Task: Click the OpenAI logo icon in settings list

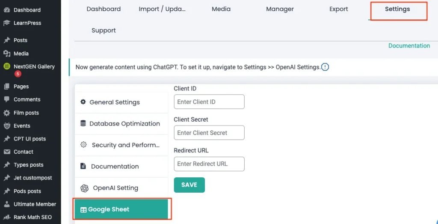Action: click(x=85, y=188)
